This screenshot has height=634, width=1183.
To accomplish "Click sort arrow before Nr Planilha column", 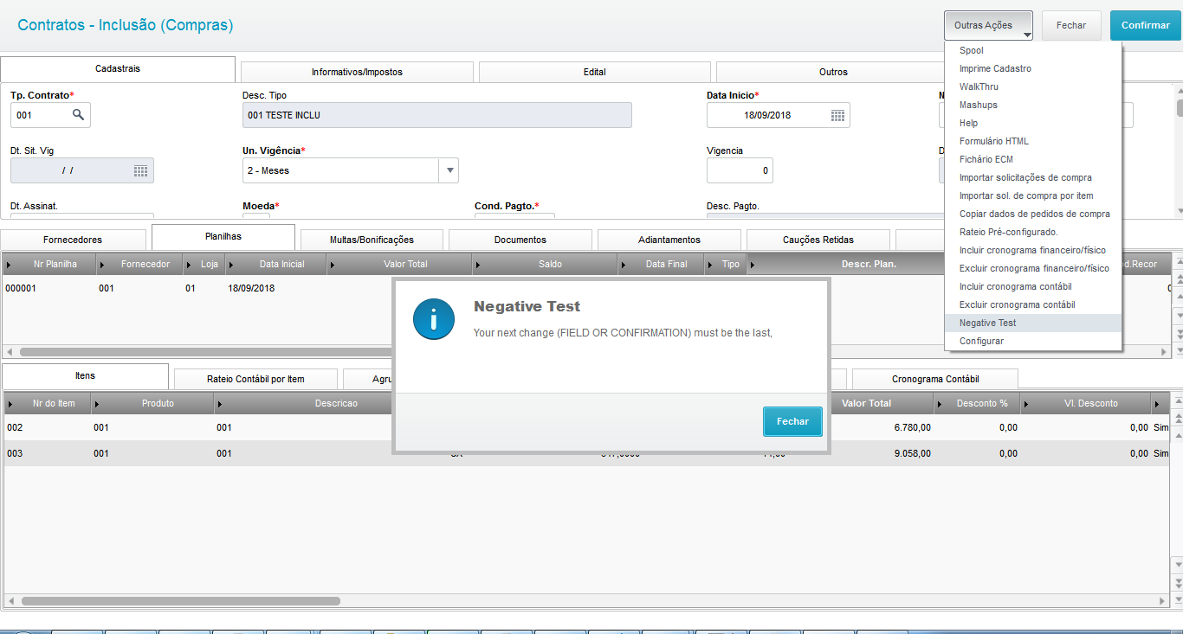I will click(9, 264).
